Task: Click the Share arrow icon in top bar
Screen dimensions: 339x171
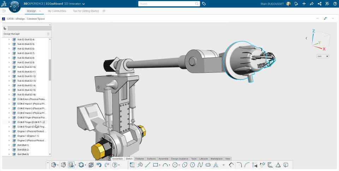Action: click(311, 4)
